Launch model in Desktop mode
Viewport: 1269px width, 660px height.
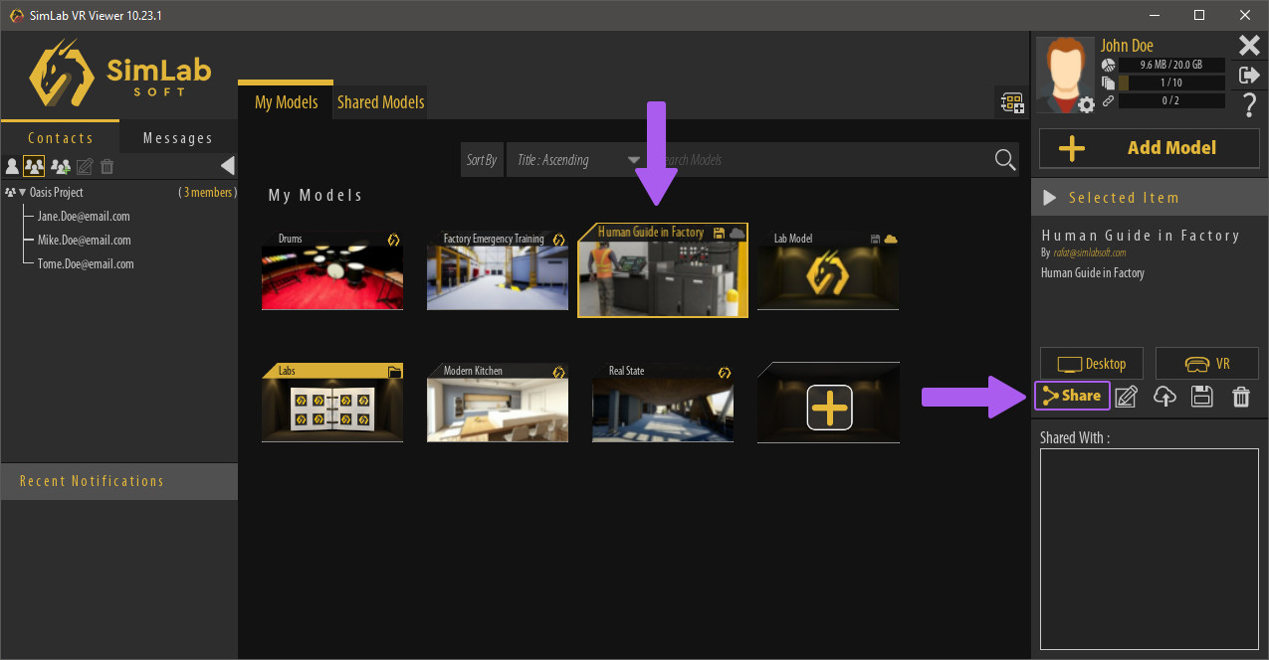(x=1091, y=364)
